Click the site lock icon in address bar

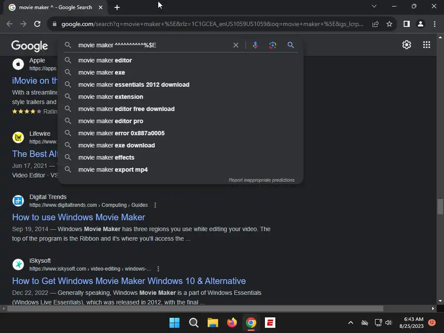pos(55,24)
